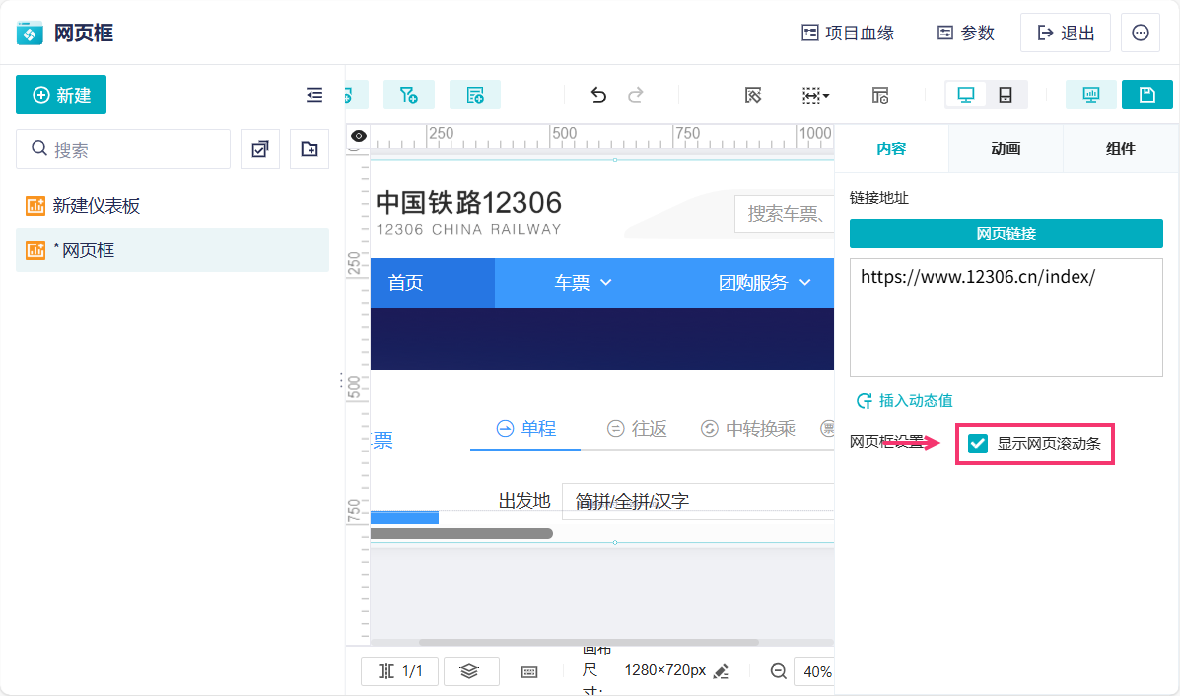Click 首页 in the embedded webpage

[405, 283]
